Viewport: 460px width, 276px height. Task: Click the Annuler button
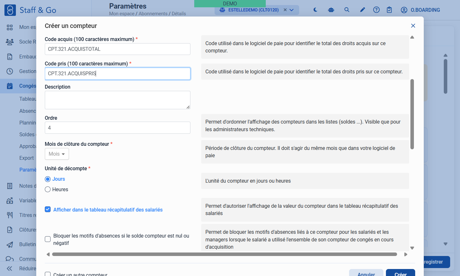pyautogui.click(x=366, y=273)
